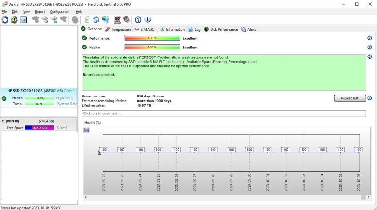The image size is (377, 210).
Task: Select the Health (%) chart tab
Action: tap(92, 123)
